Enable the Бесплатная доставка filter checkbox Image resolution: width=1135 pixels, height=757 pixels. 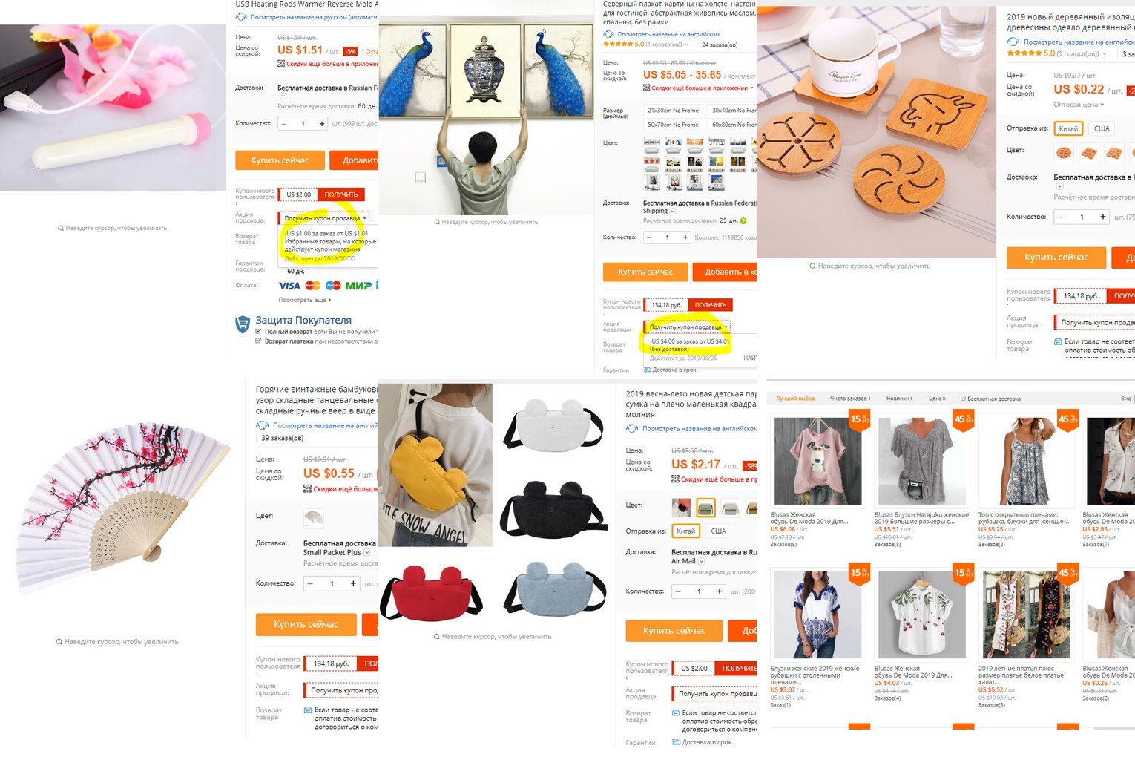point(963,399)
